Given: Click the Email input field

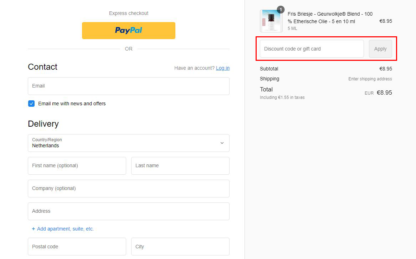Looking at the screenshot, I should pos(128,86).
